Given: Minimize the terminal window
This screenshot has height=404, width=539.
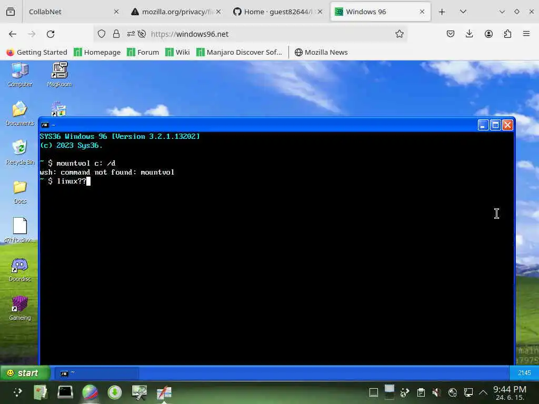Looking at the screenshot, I should [x=483, y=125].
